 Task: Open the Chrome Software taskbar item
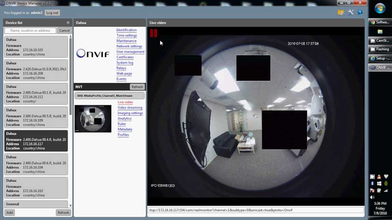[x=380, y=22]
